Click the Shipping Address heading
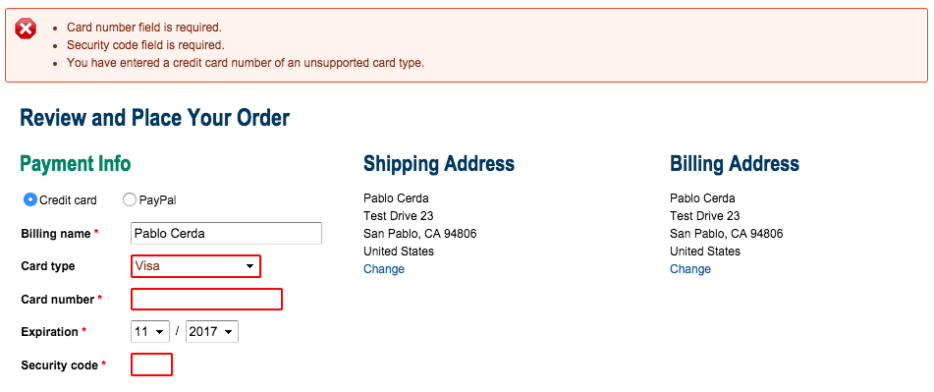934x392 pixels. (x=439, y=164)
